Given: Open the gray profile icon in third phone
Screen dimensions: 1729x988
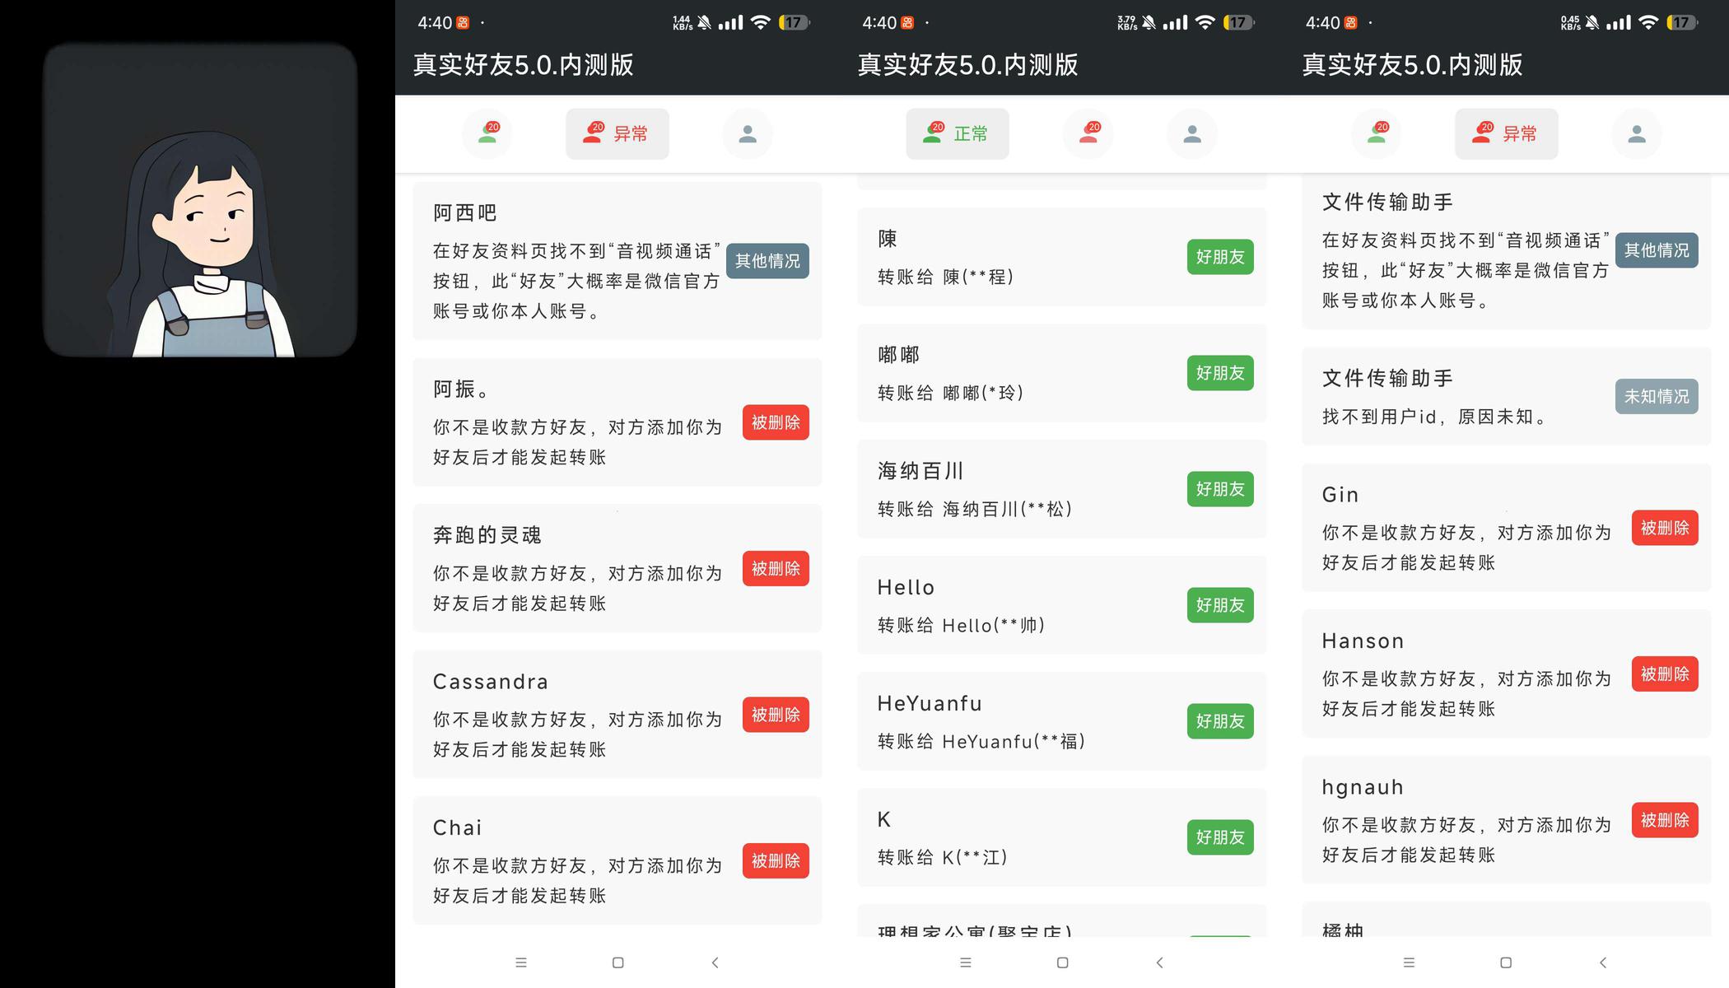Looking at the screenshot, I should [x=1636, y=133].
